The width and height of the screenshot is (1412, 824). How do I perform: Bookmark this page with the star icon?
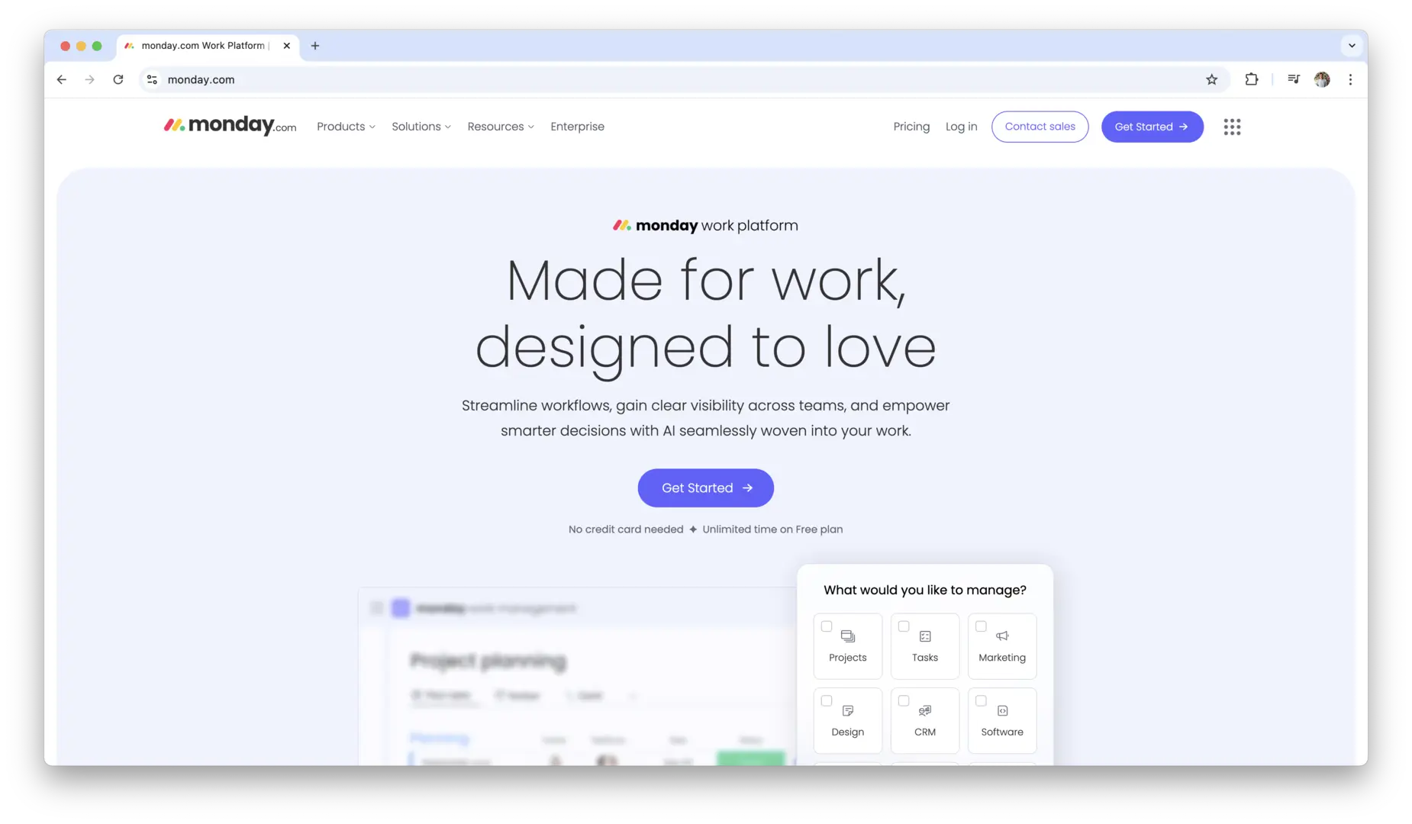click(1211, 79)
